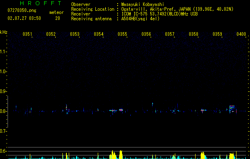Click the 0.7 frequency axis label
250x159 pixels.
(3, 131)
